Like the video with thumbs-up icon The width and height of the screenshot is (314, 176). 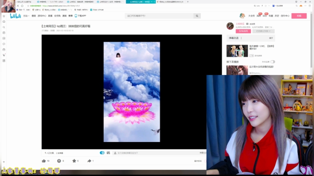click(x=44, y=161)
